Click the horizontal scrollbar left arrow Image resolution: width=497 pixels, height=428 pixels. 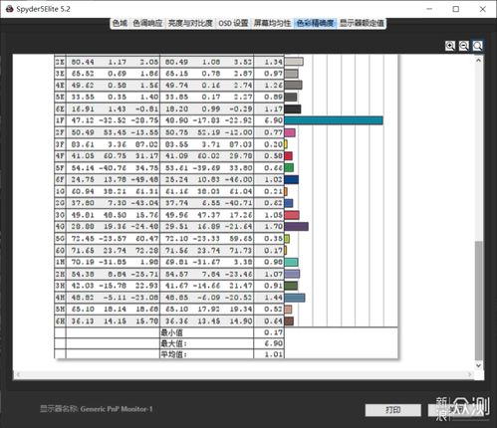coord(18,374)
